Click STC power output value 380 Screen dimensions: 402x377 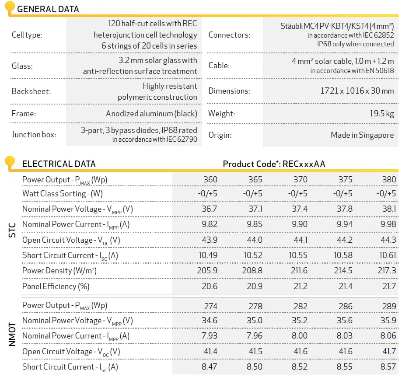coord(389,179)
